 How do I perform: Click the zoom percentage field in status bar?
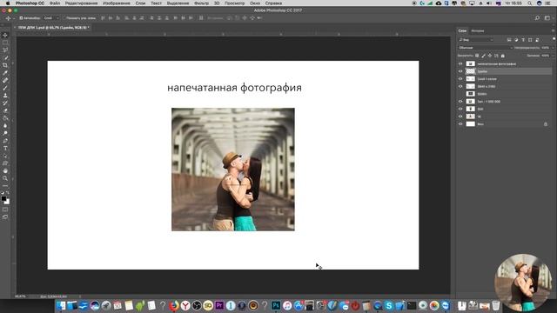click(x=21, y=296)
